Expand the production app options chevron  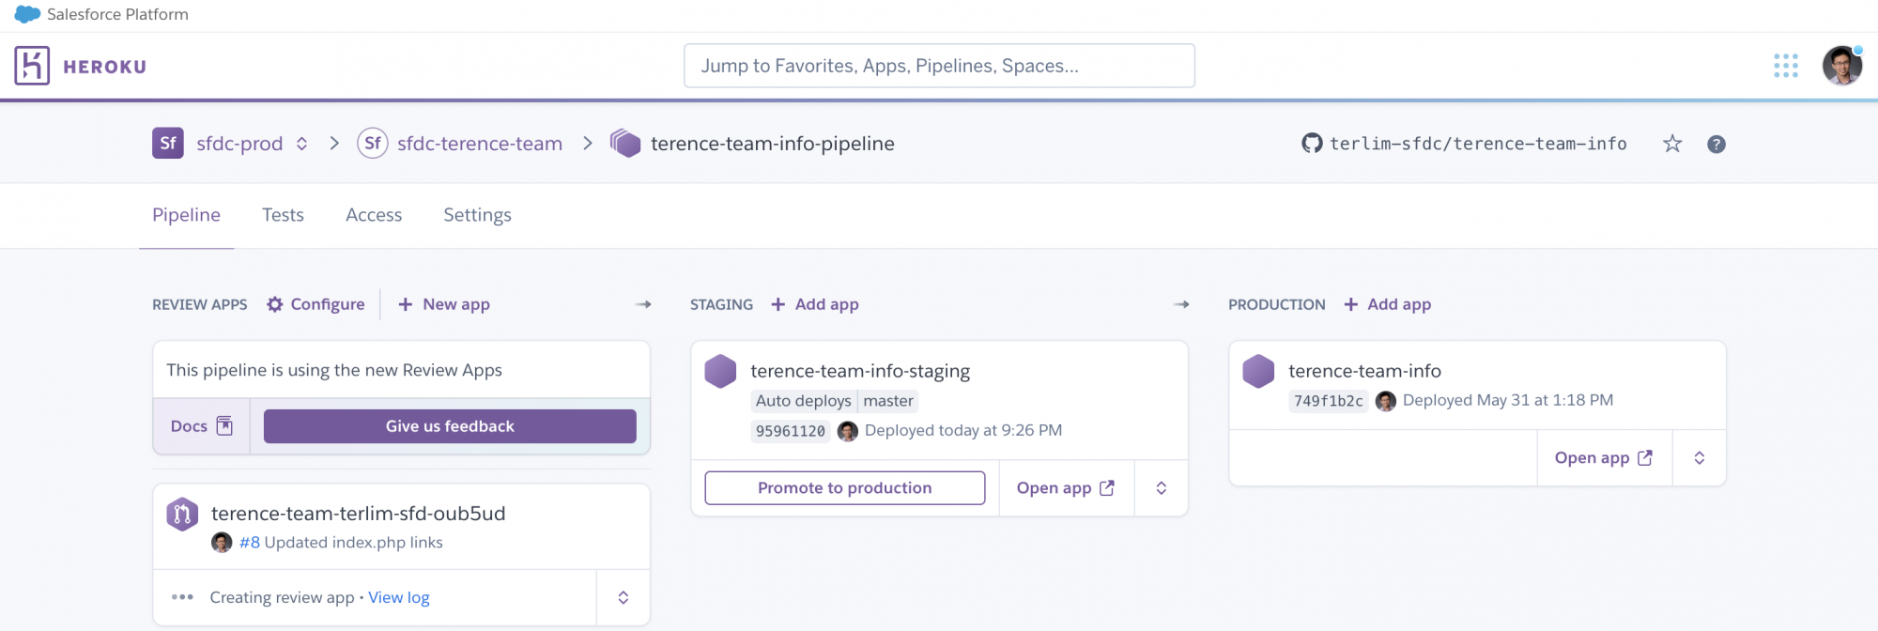click(1700, 458)
